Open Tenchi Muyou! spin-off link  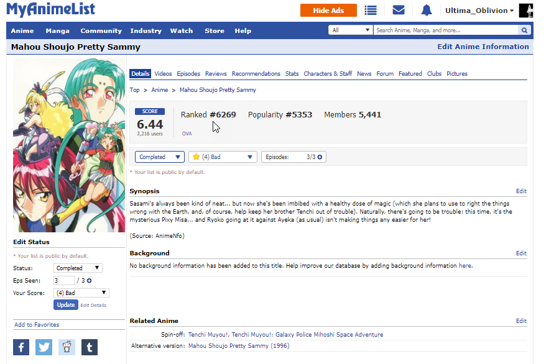click(208, 334)
